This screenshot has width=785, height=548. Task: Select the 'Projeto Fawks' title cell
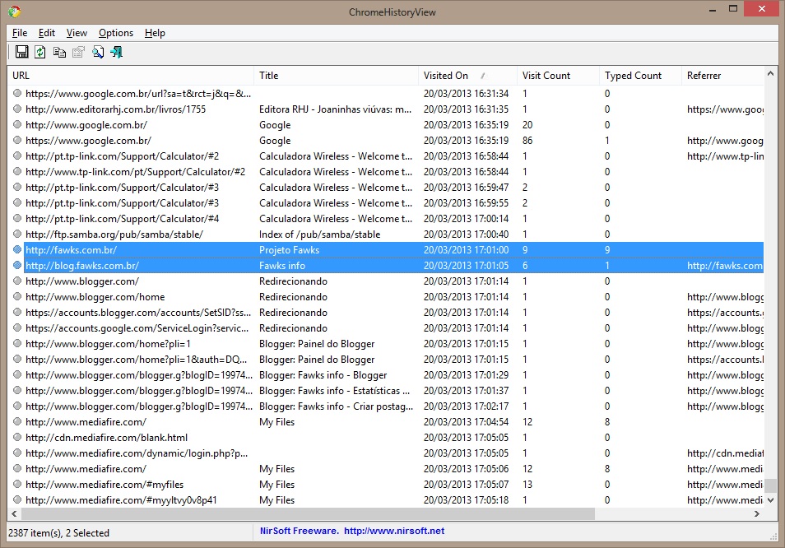click(x=289, y=250)
